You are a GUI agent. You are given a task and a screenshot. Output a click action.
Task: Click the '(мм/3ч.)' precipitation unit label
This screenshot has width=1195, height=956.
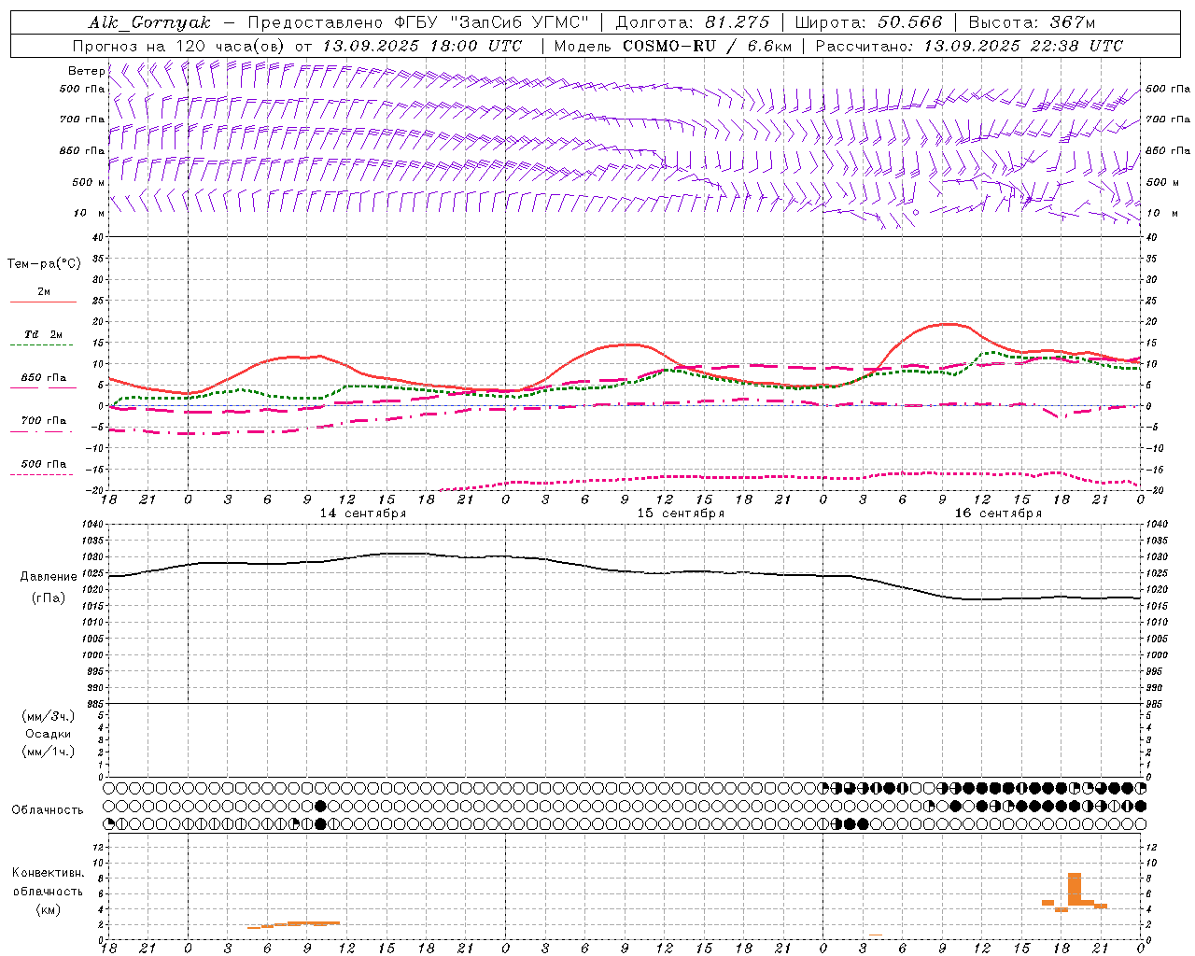(x=49, y=716)
